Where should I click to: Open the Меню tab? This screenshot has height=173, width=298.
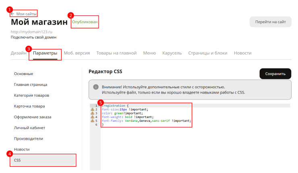tap(149, 53)
